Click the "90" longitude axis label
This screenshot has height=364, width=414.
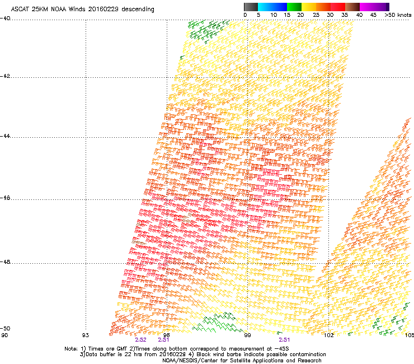tap(4, 335)
